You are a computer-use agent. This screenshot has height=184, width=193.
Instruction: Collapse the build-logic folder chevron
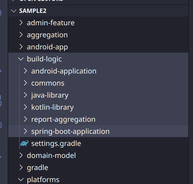[21, 59]
